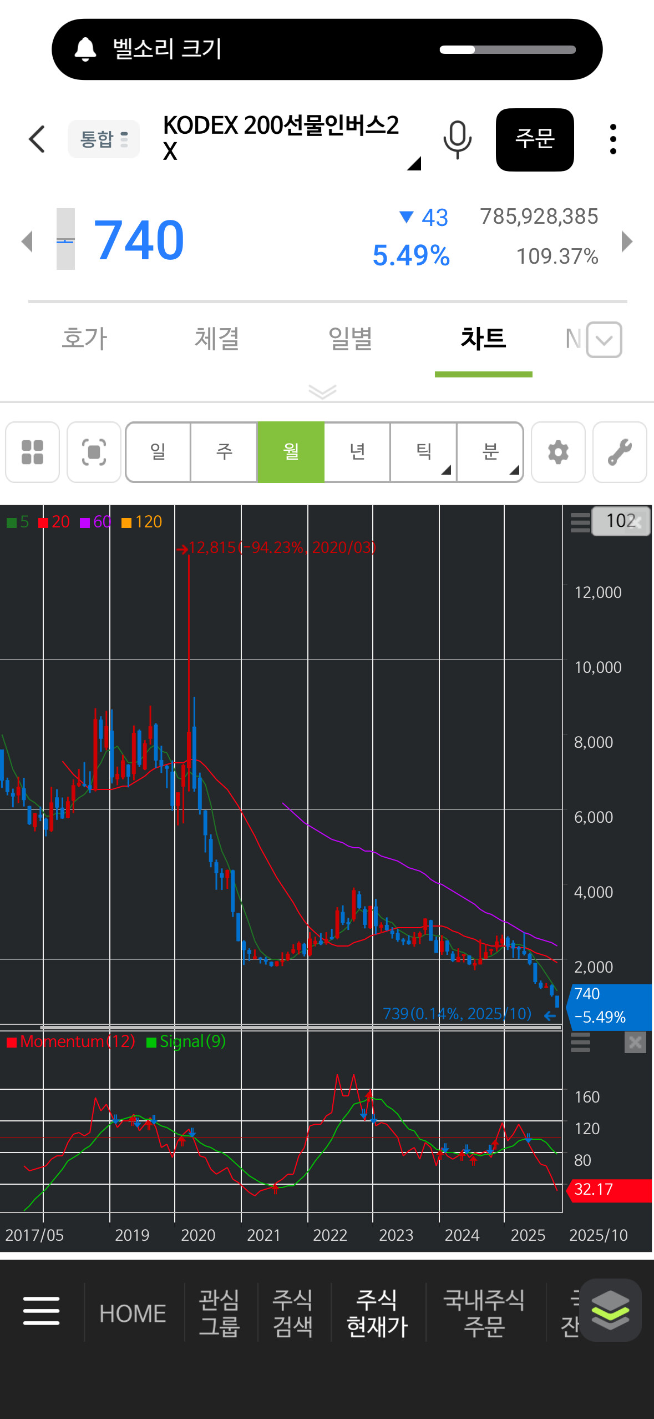Expand the collapsed info double chevron
654x1419 pixels.
[322, 391]
